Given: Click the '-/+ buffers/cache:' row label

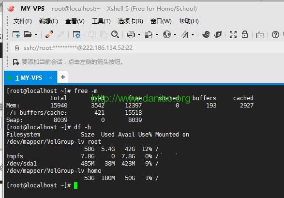Looking at the screenshot, I should [37, 113].
